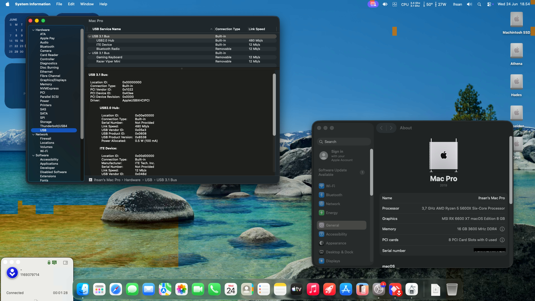Open Calendar app in the Dock
The height and width of the screenshot is (301, 535).
(231, 290)
